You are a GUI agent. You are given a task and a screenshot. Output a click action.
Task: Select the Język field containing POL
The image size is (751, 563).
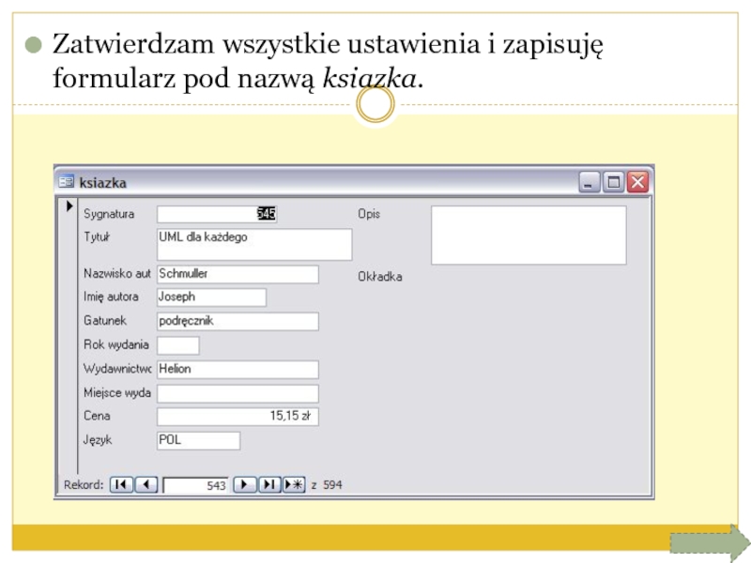(x=197, y=441)
